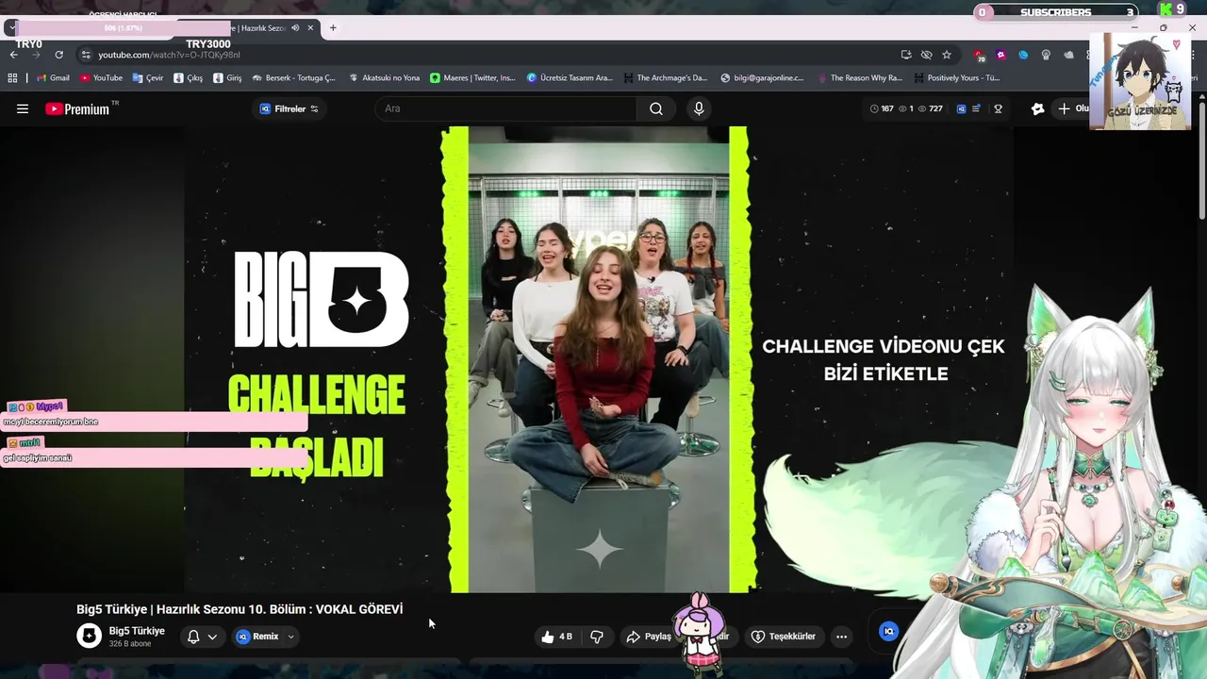Viewport: 1207px width, 679px height.
Task: Expand the Remix dropdown arrow
Action: click(x=290, y=637)
